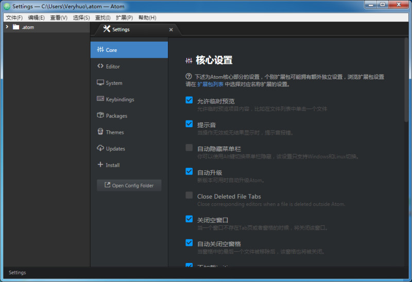
Task: Click the Updates cloud download icon
Action: tap(100, 148)
